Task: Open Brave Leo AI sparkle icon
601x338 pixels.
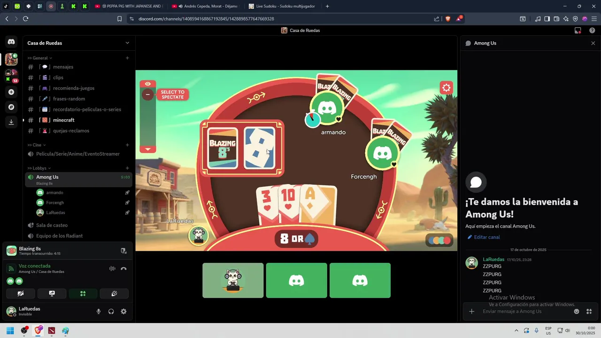Action: [566, 19]
